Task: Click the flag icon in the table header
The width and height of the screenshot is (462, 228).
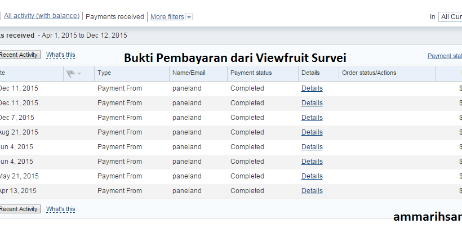Action: [x=70, y=73]
